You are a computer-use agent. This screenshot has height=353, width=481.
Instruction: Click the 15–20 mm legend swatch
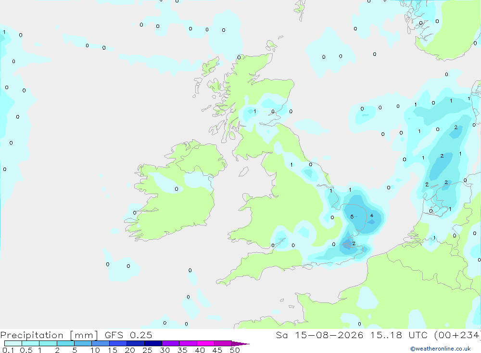tap(118, 343)
